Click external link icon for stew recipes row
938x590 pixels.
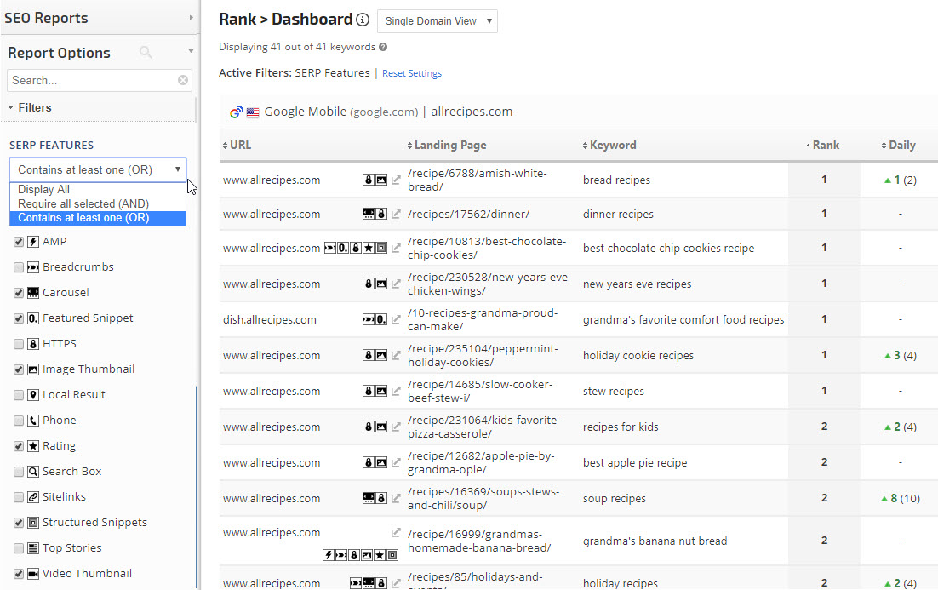396,392
